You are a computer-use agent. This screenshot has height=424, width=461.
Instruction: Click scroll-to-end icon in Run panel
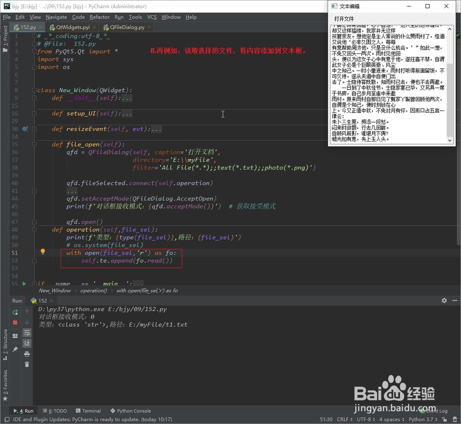coord(27,343)
